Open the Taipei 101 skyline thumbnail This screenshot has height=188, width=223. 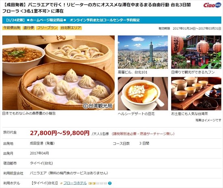point(143,52)
